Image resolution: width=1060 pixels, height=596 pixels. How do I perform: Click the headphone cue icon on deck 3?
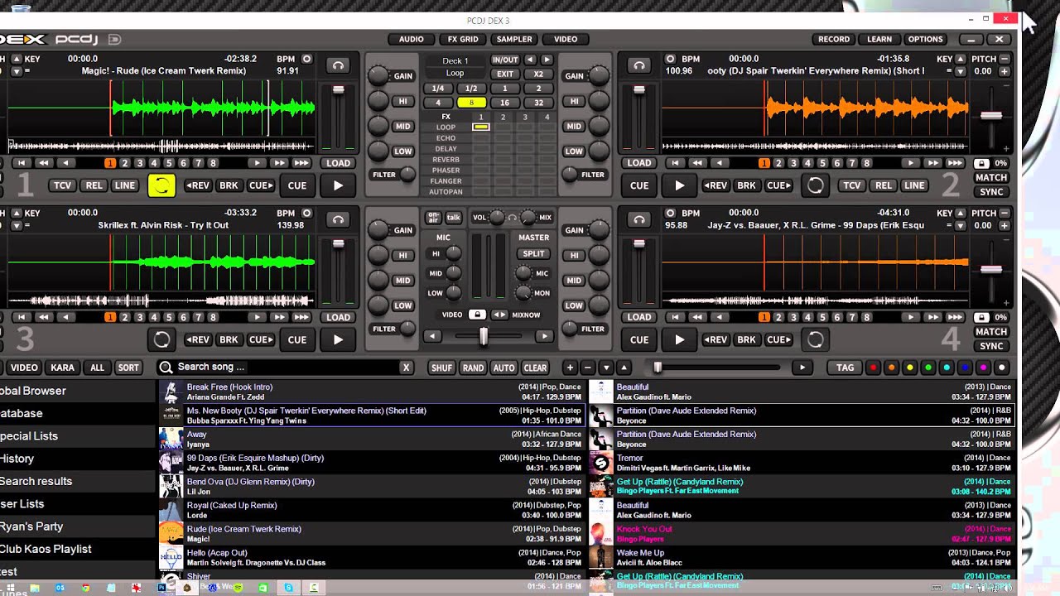(337, 219)
